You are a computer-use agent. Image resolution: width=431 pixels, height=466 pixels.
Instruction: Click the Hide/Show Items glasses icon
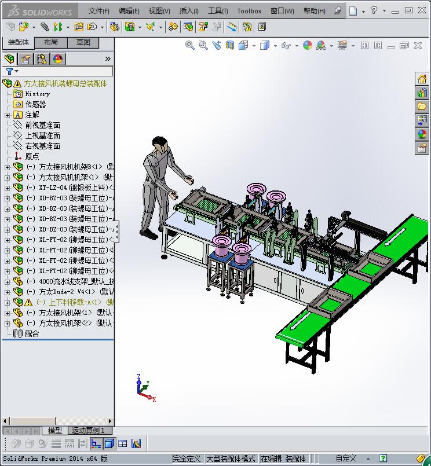point(286,46)
